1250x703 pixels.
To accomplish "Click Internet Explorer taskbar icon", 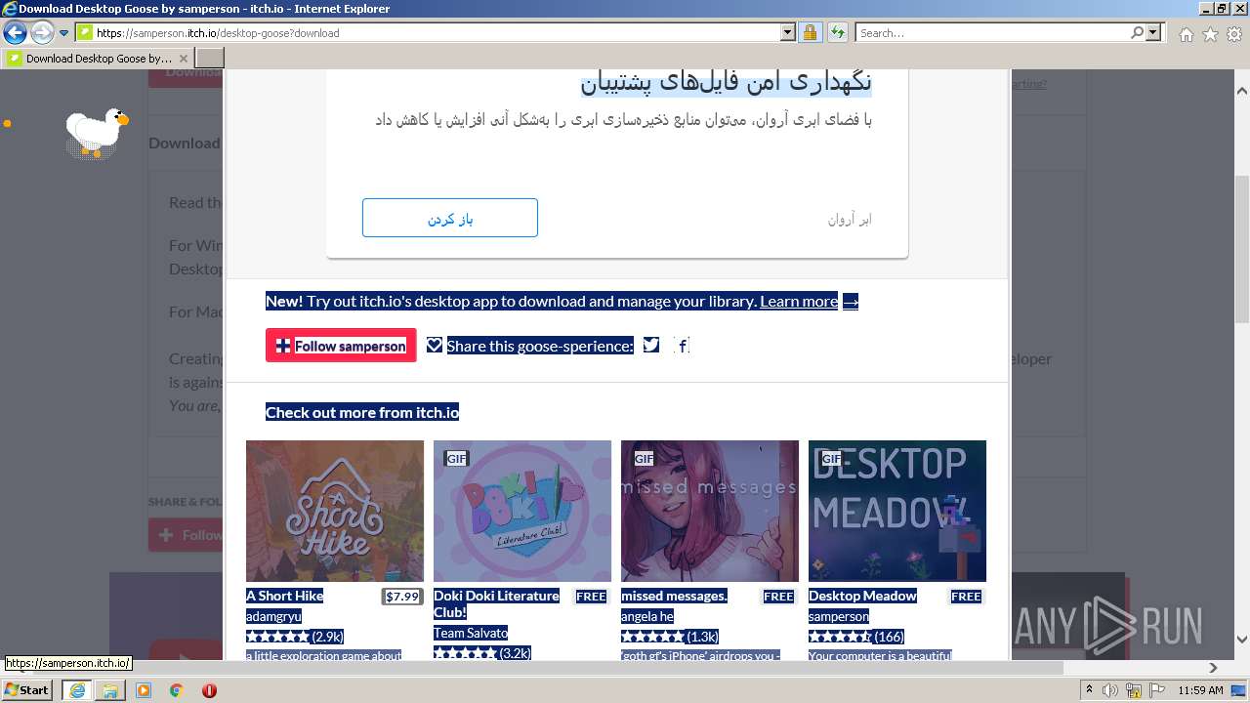I will [77, 689].
